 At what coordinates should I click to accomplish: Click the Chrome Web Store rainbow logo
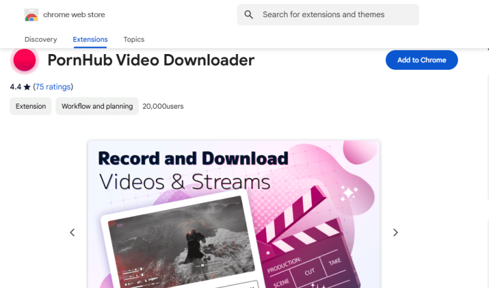[x=31, y=15]
